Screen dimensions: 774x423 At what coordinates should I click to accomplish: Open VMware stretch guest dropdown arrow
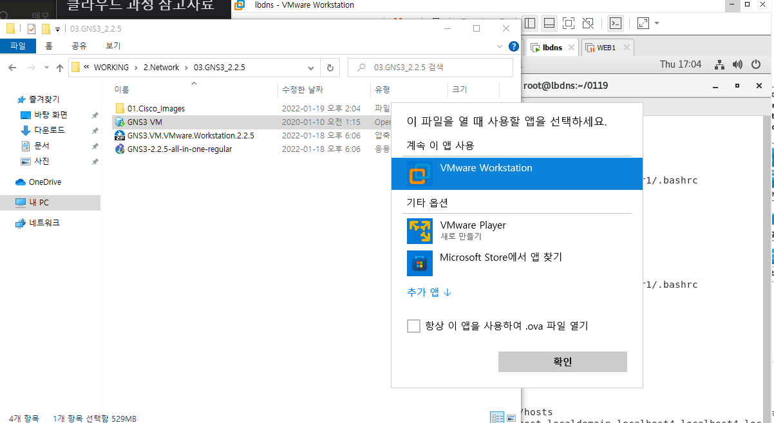pos(657,23)
